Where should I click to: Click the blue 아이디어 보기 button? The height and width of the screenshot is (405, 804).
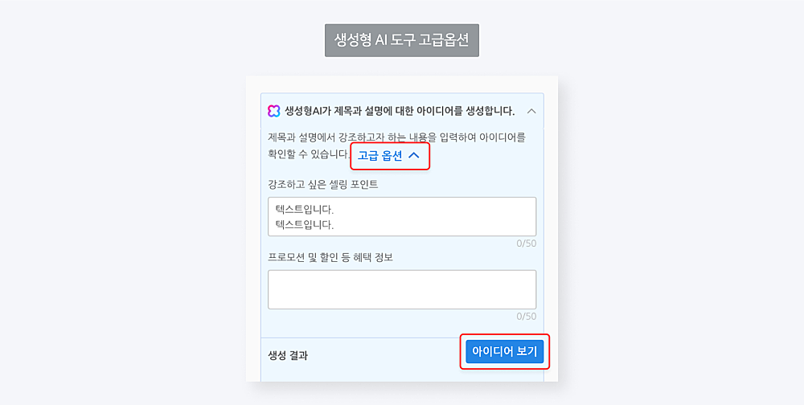click(x=505, y=352)
